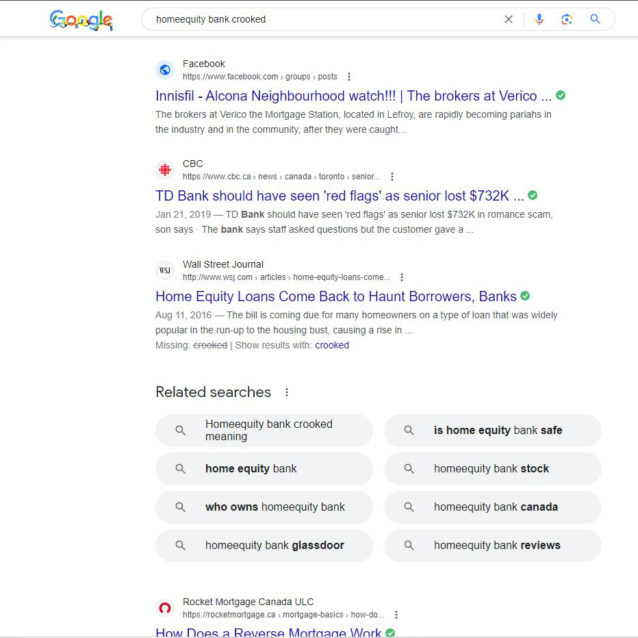Click the CBC URL breadcrumb text
Screen dimensions: 638x638
click(281, 177)
